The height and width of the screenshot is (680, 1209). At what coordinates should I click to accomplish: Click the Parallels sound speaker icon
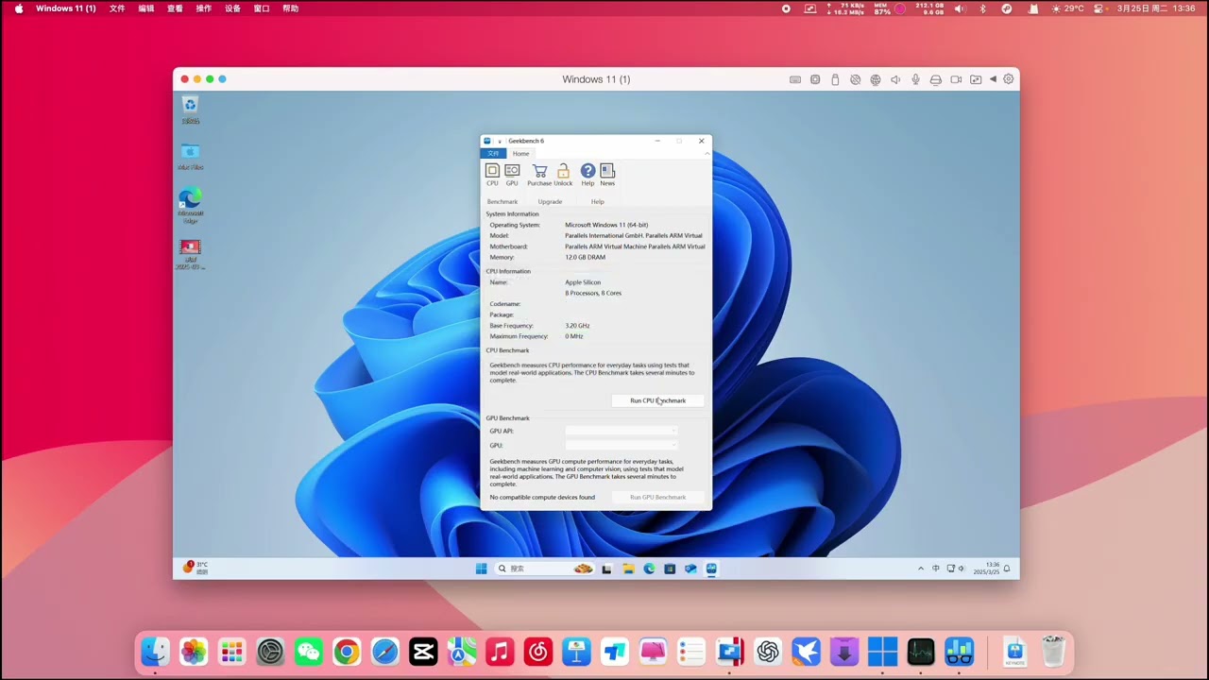click(895, 79)
